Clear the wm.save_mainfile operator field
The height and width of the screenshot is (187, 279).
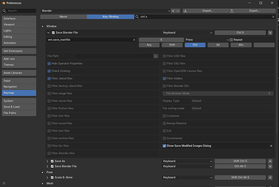[134, 40]
